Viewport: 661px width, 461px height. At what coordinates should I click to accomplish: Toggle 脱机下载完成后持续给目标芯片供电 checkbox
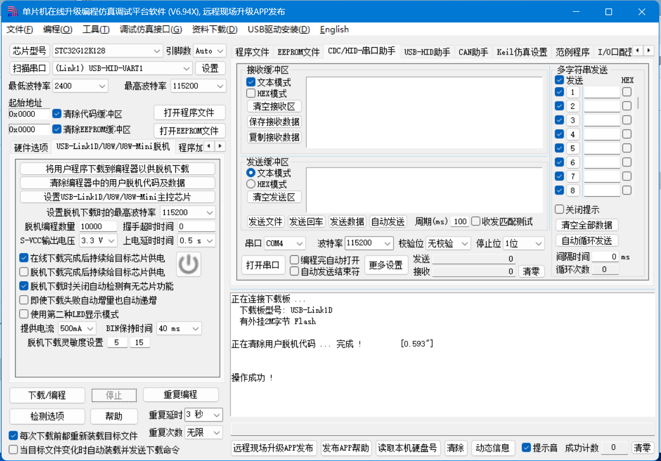pos(24,272)
